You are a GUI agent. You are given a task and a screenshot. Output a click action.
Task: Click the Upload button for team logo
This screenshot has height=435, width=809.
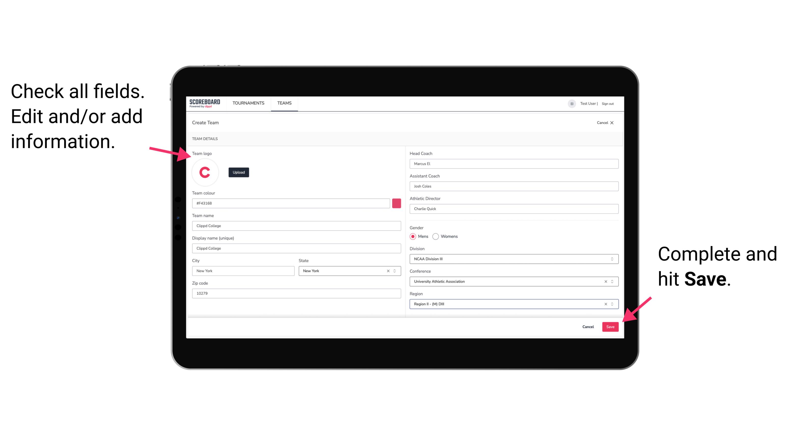pyautogui.click(x=238, y=172)
